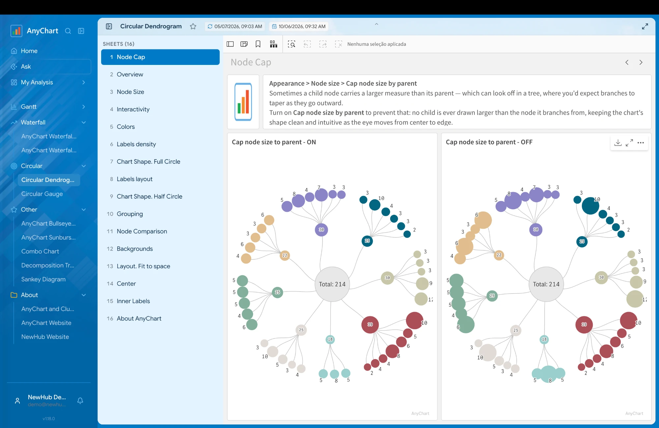This screenshot has width=659, height=428.
Task: Collapse the Circular section chevron
Action: click(x=84, y=166)
